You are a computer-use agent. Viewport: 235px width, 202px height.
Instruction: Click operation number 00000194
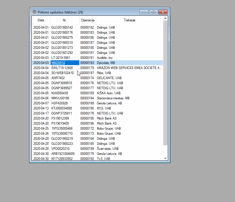point(87,98)
